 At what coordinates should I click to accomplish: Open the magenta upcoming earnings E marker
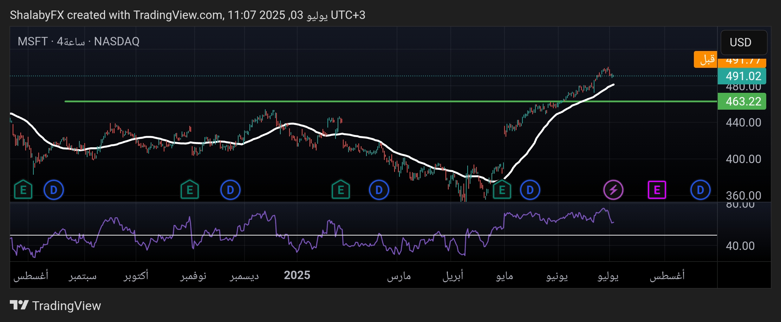pos(657,190)
